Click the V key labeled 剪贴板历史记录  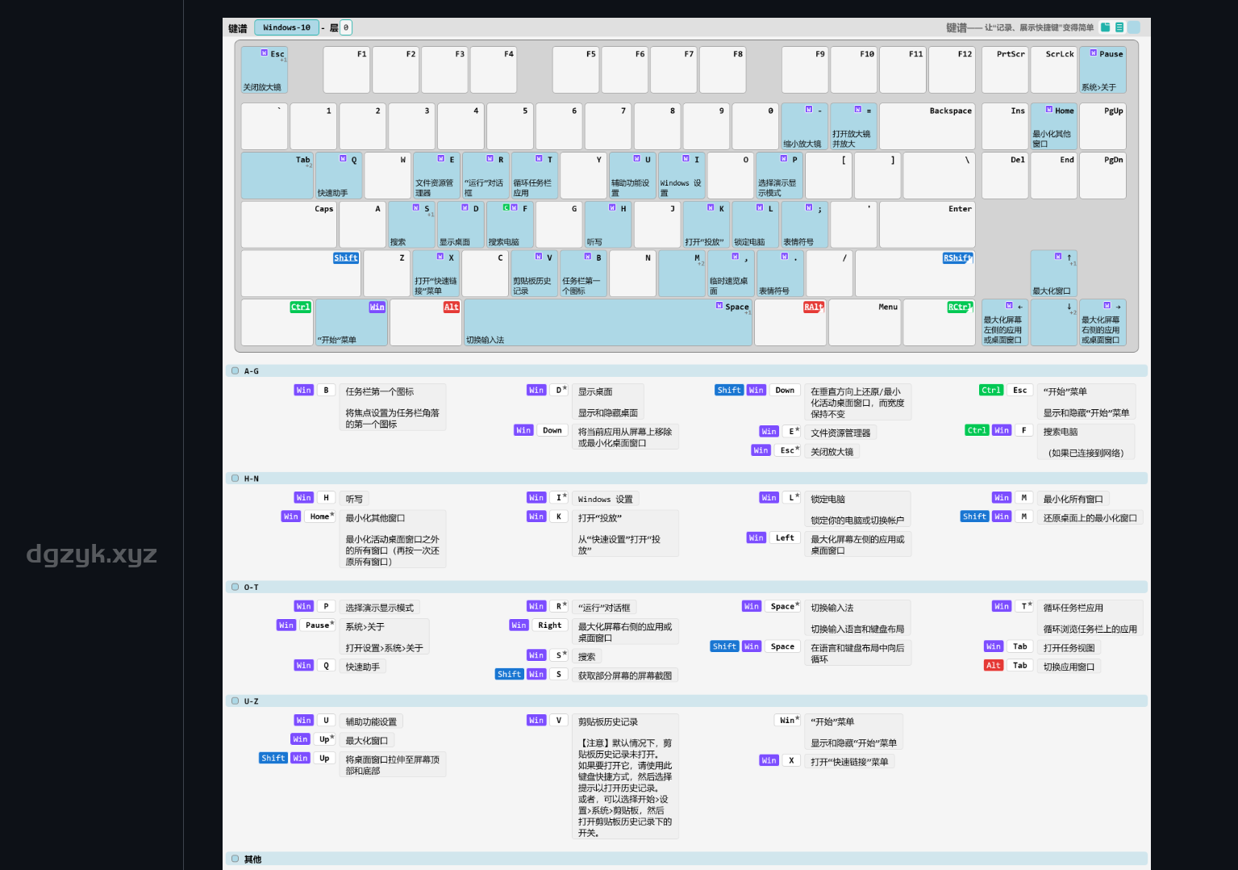pyautogui.click(x=535, y=274)
